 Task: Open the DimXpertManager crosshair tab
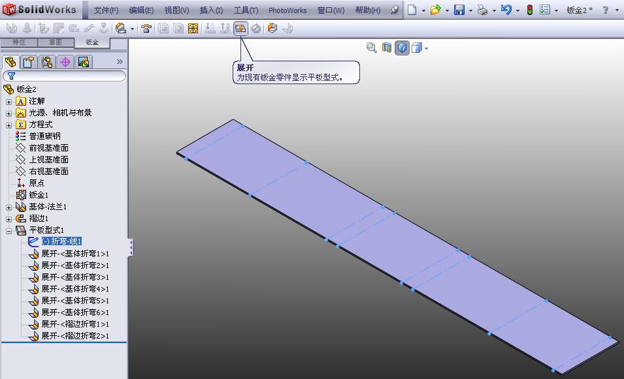(65, 62)
